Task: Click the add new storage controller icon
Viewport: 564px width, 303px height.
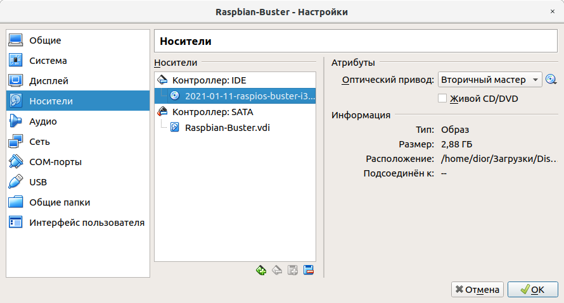Action: click(261, 270)
